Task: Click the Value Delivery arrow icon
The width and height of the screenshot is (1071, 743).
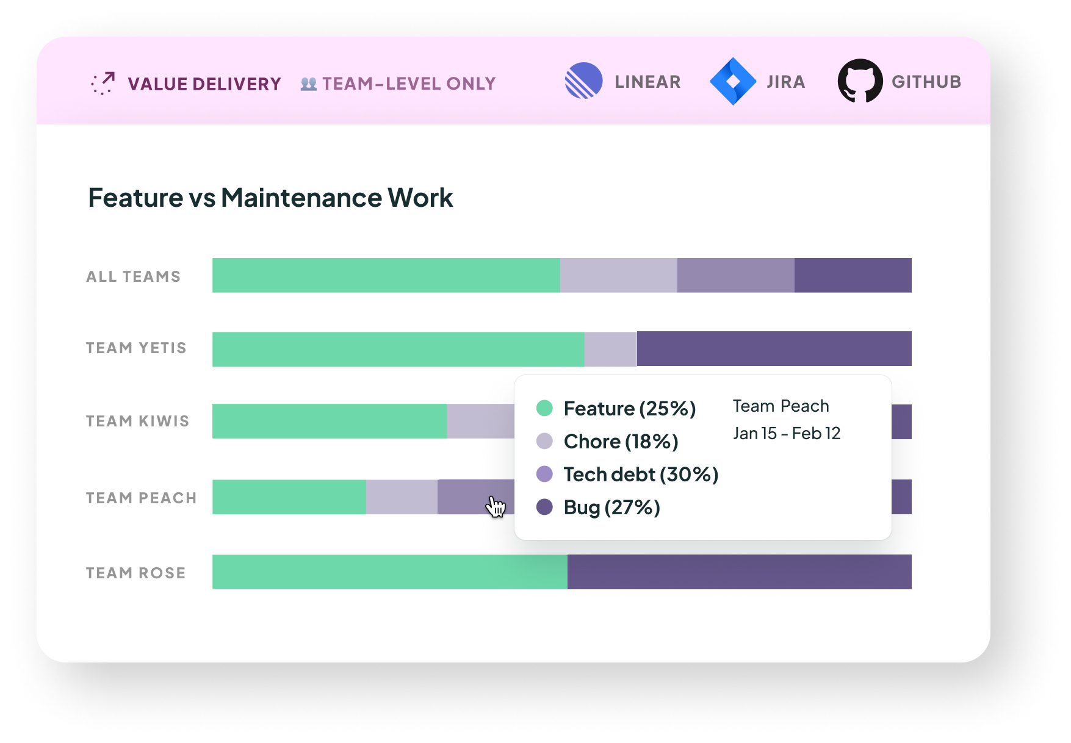Action: (x=103, y=84)
